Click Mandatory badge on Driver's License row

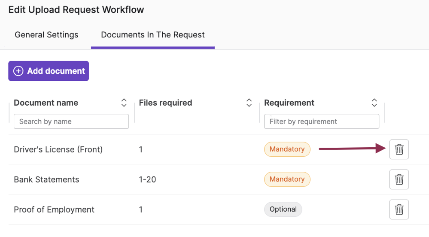[287, 149]
